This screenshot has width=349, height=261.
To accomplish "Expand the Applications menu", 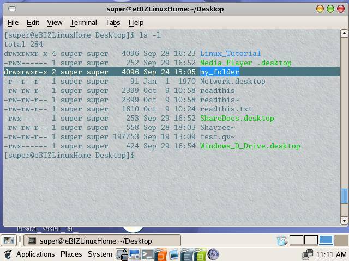I will (x=35, y=254).
